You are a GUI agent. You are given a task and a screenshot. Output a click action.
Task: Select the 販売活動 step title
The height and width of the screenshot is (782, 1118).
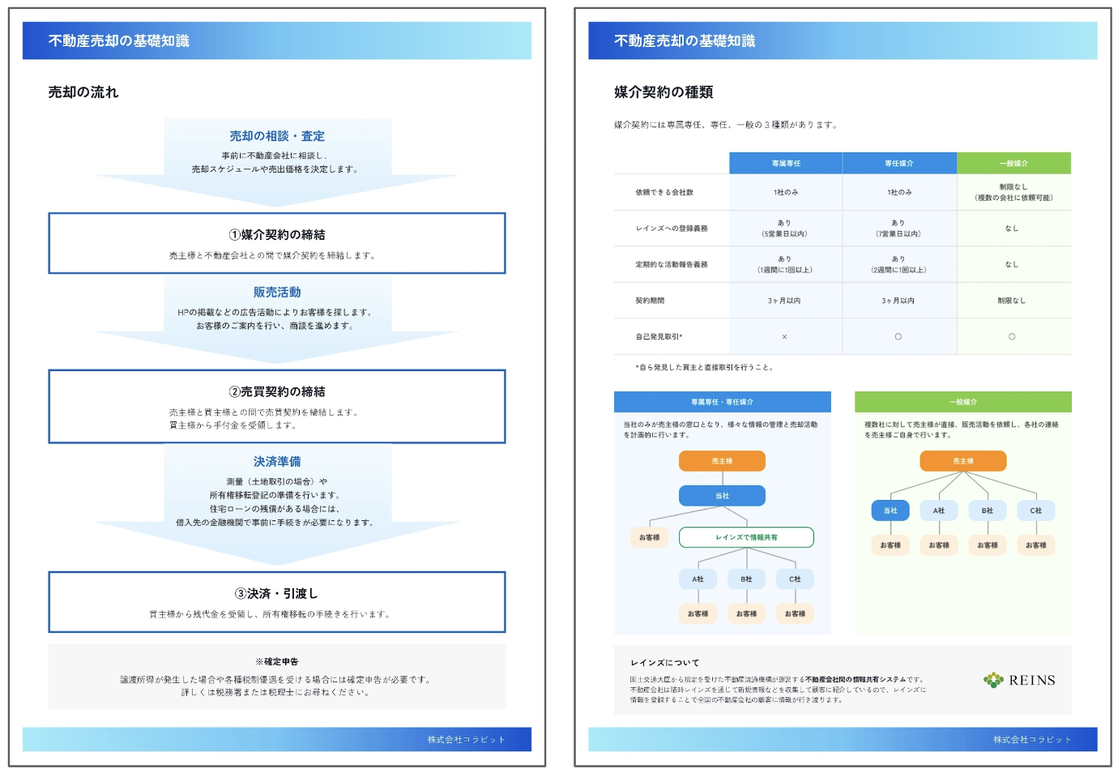point(277,292)
